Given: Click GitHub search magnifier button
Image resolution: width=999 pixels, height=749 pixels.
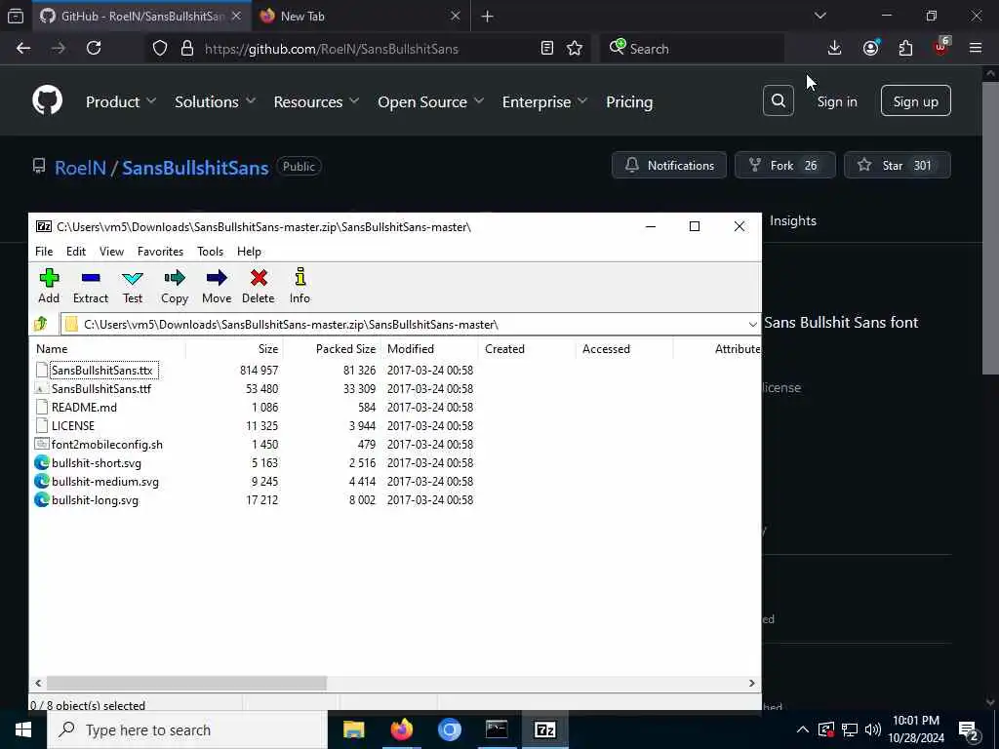Looking at the screenshot, I should (x=778, y=100).
